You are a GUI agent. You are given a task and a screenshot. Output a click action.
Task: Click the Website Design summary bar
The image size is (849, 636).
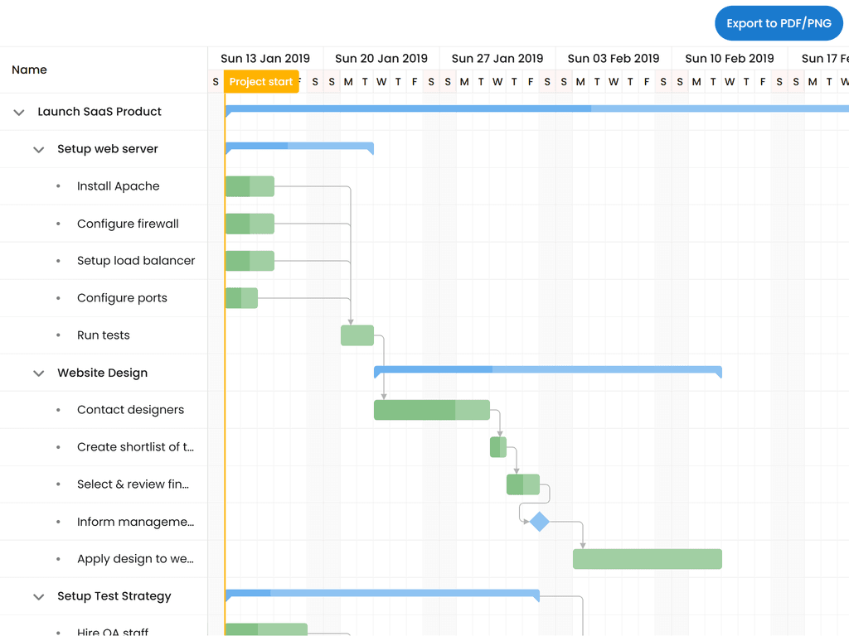[x=547, y=369]
